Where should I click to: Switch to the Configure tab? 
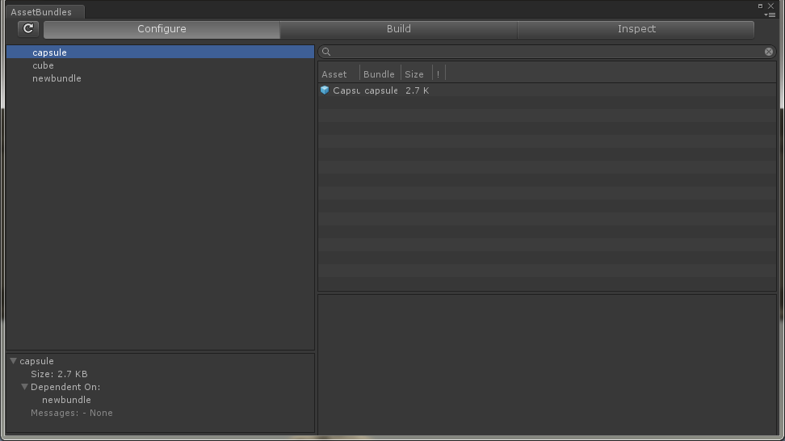click(162, 29)
